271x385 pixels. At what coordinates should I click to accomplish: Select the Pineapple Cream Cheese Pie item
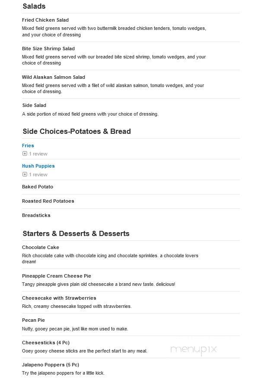tap(57, 276)
